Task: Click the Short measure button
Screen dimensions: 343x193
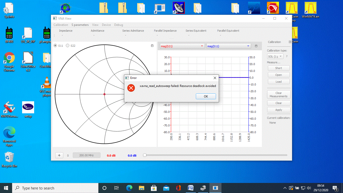Action: (279, 68)
